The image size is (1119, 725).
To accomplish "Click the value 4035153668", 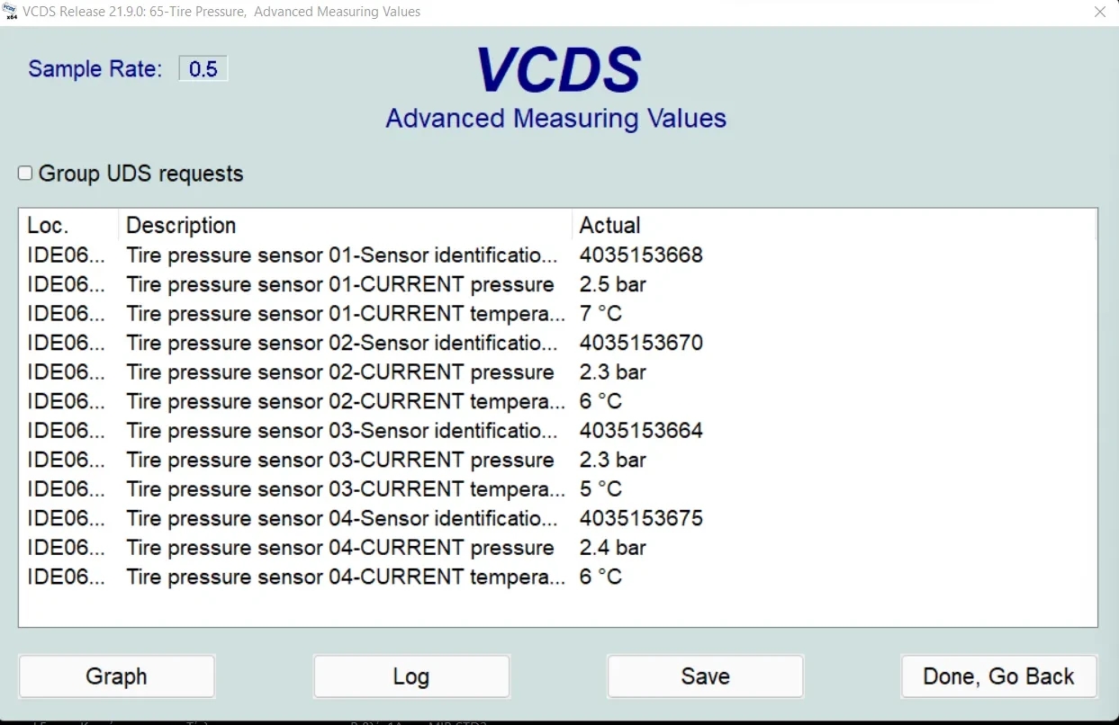I will click(x=641, y=255).
